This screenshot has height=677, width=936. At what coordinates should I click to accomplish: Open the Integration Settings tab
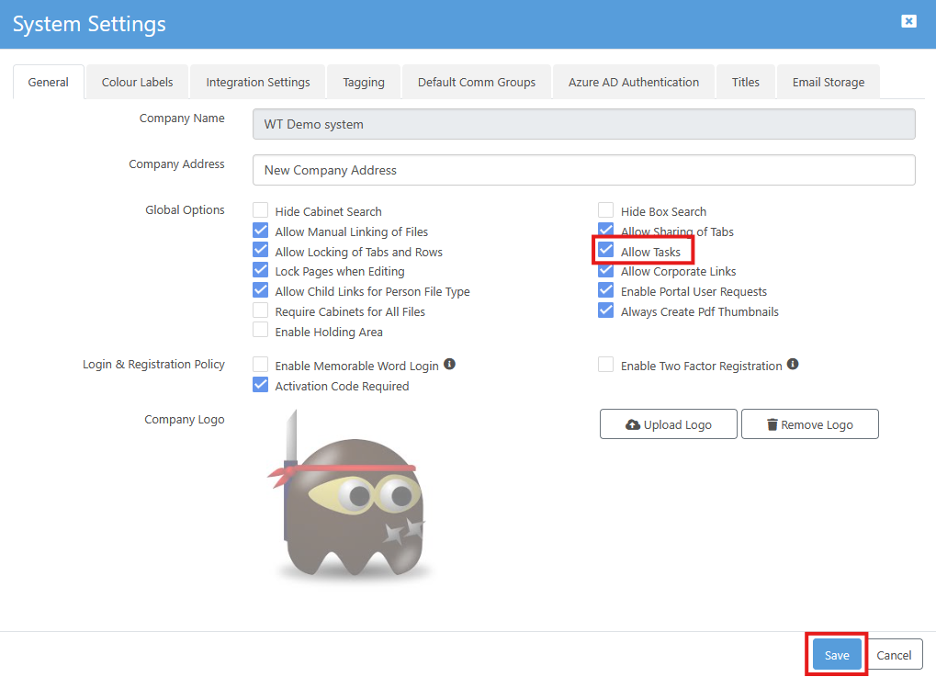[258, 83]
